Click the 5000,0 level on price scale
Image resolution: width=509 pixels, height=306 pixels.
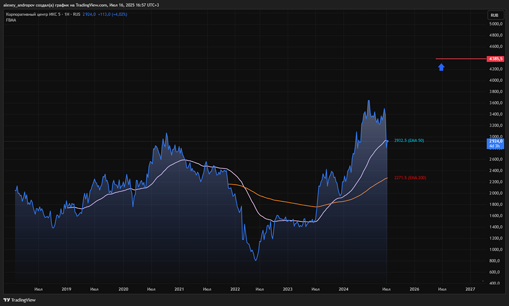[496, 24]
